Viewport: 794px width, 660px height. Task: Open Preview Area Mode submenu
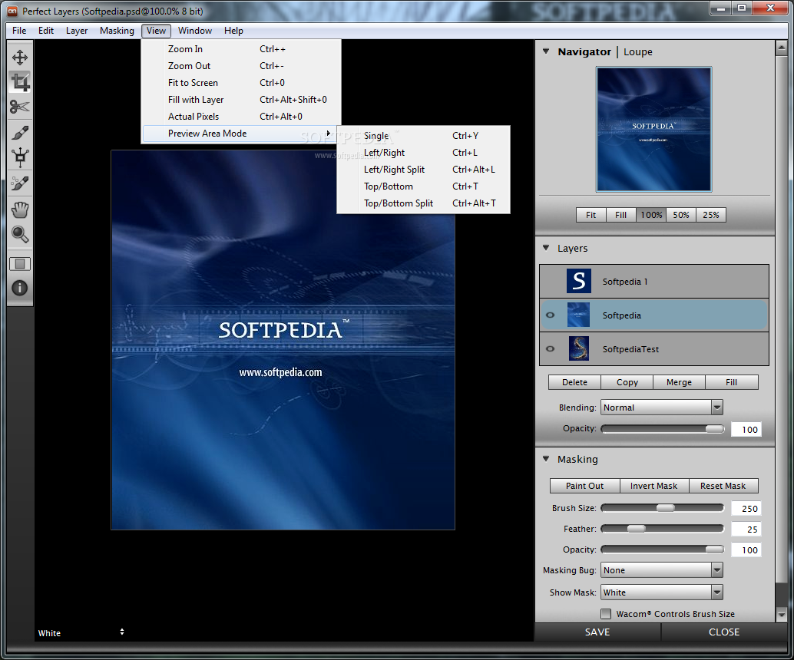point(239,134)
